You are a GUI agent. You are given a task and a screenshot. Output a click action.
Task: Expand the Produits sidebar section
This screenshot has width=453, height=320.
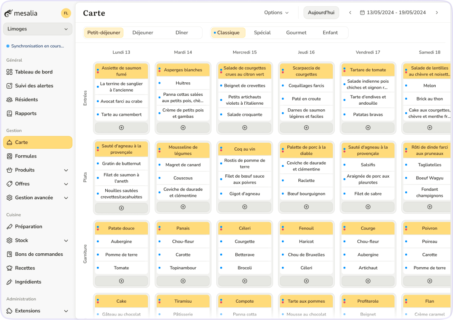[66, 170]
